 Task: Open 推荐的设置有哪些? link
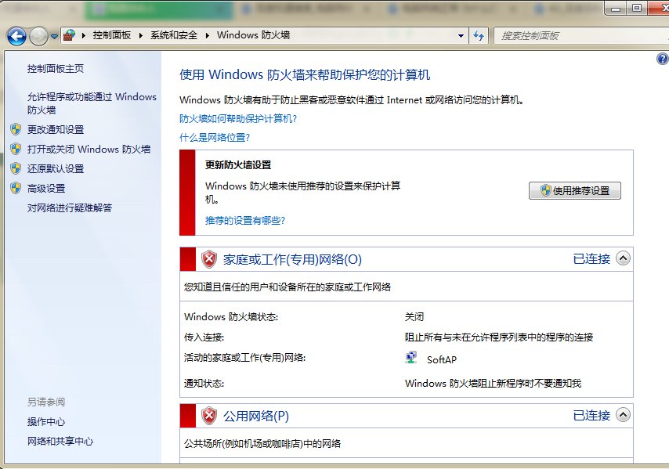245,221
